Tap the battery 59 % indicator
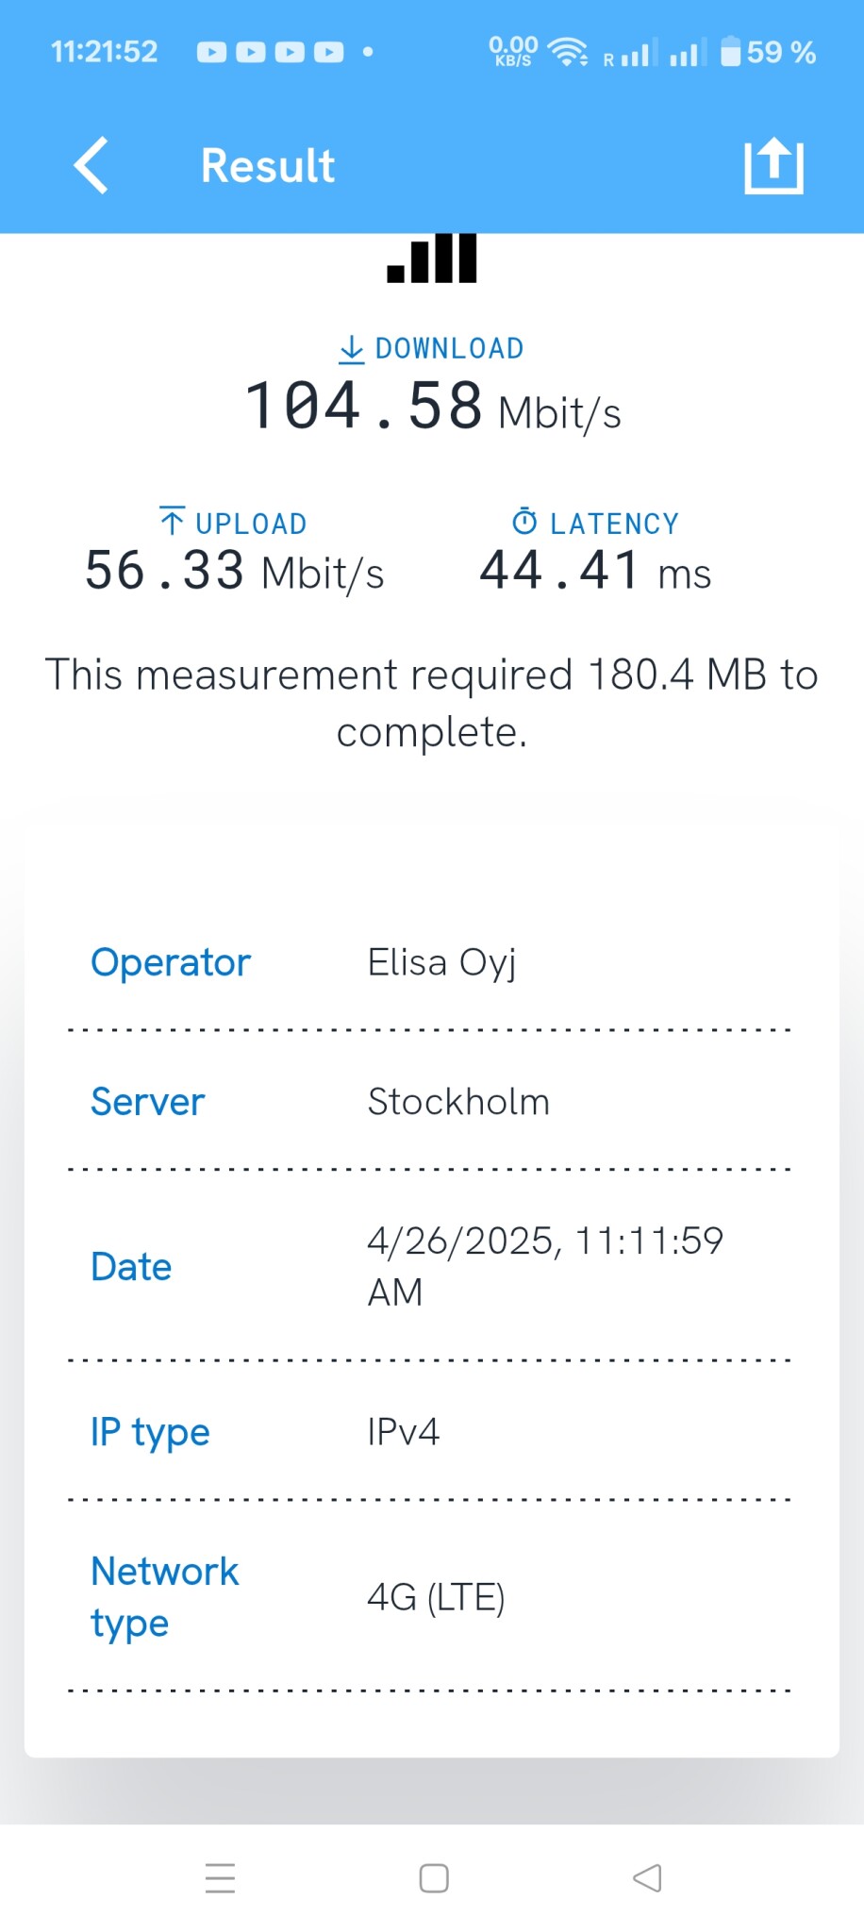The height and width of the screenshot is (1932, 864). coord(768,52)
